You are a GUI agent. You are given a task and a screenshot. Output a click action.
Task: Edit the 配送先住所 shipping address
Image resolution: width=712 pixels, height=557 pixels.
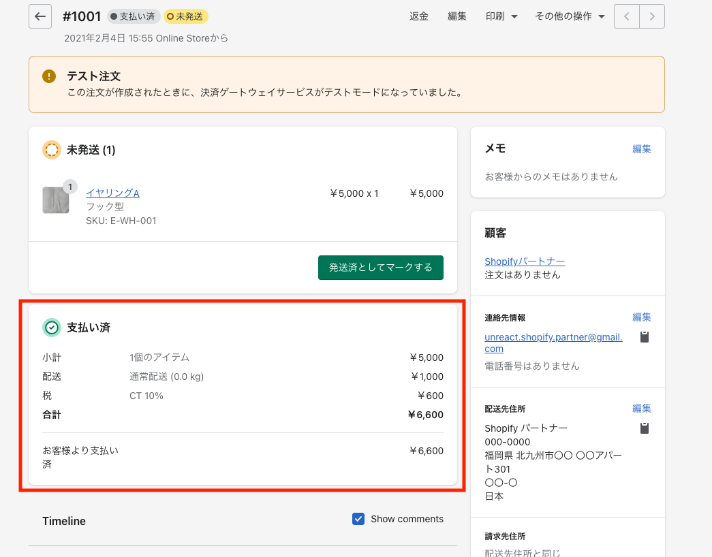coord(642,409)
